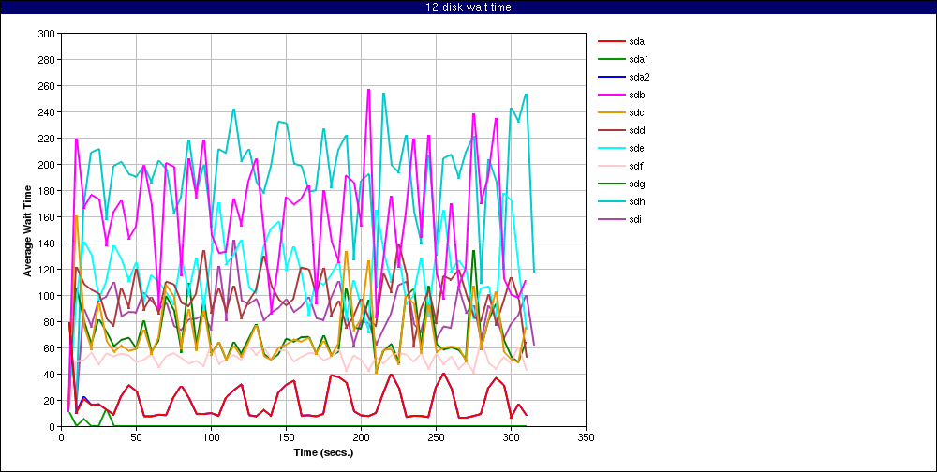Click the orange sdc legend line swatch
The width and height of the screenshot is (937, 472).
pyautogui.click(x=610, y=113)
